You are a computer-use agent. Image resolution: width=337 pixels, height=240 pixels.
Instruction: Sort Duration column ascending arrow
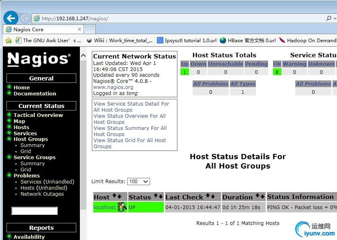(257, 196)
